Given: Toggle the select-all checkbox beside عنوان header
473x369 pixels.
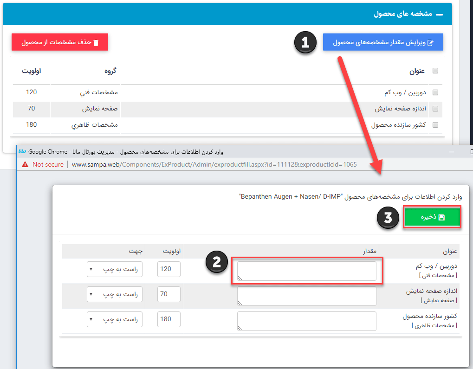Looking at the screenshot, I should (x=435, y=71).
